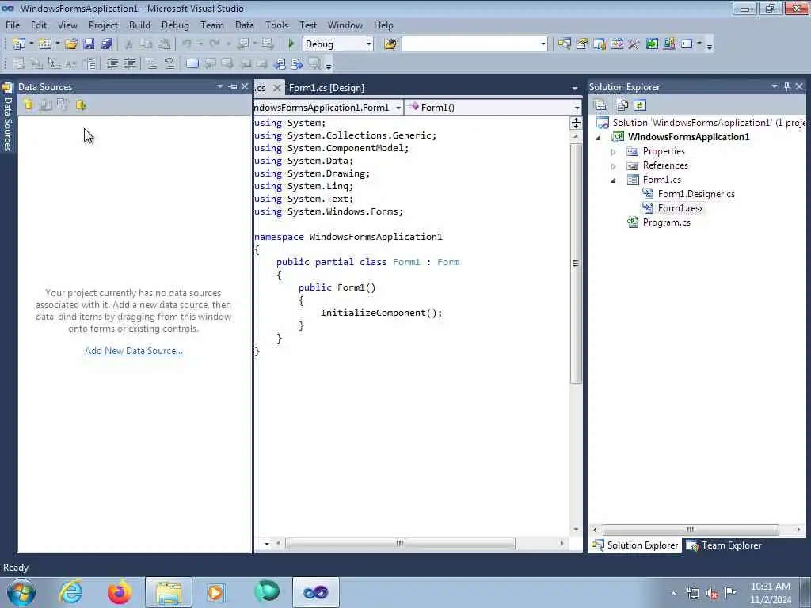The image size is (811, 608).
Task: Select Form1.resx in Solution Explorer
Action: click(680, 208)
